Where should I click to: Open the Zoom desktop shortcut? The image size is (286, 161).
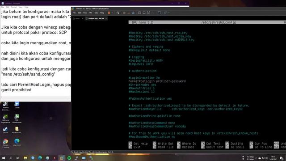pyautogui.click(x=17, y=106)
